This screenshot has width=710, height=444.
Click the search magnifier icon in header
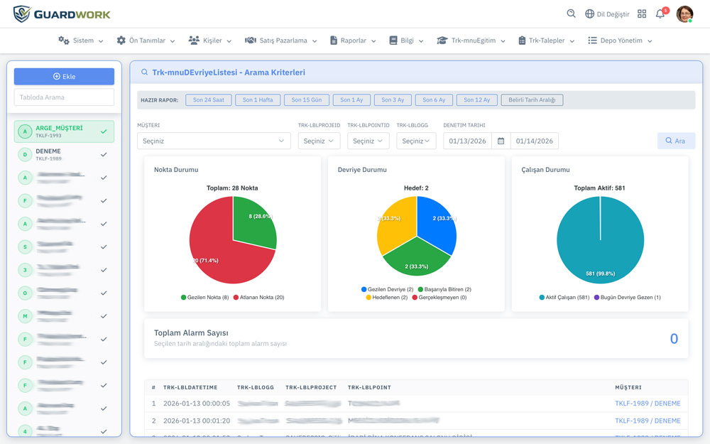[572, 13]
